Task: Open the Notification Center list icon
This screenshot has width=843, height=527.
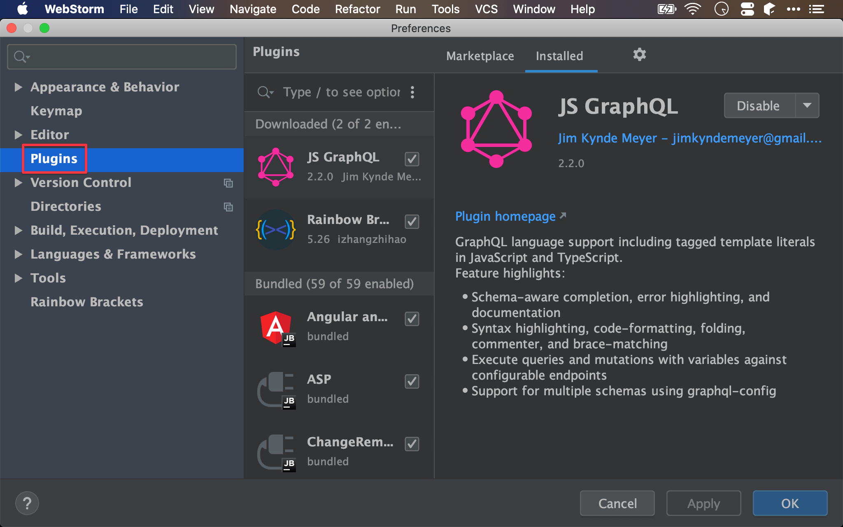Action: (816, 9)
